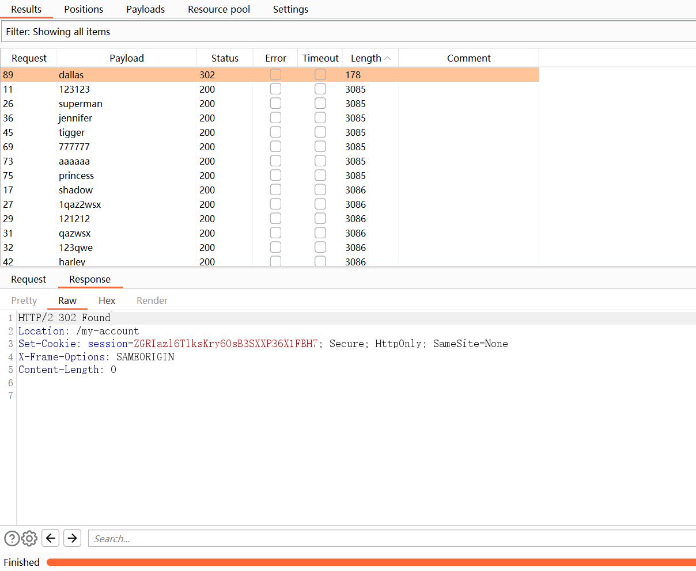Go to next search match arrow
The width and height of the screenshot is (696, 571).
72,538
